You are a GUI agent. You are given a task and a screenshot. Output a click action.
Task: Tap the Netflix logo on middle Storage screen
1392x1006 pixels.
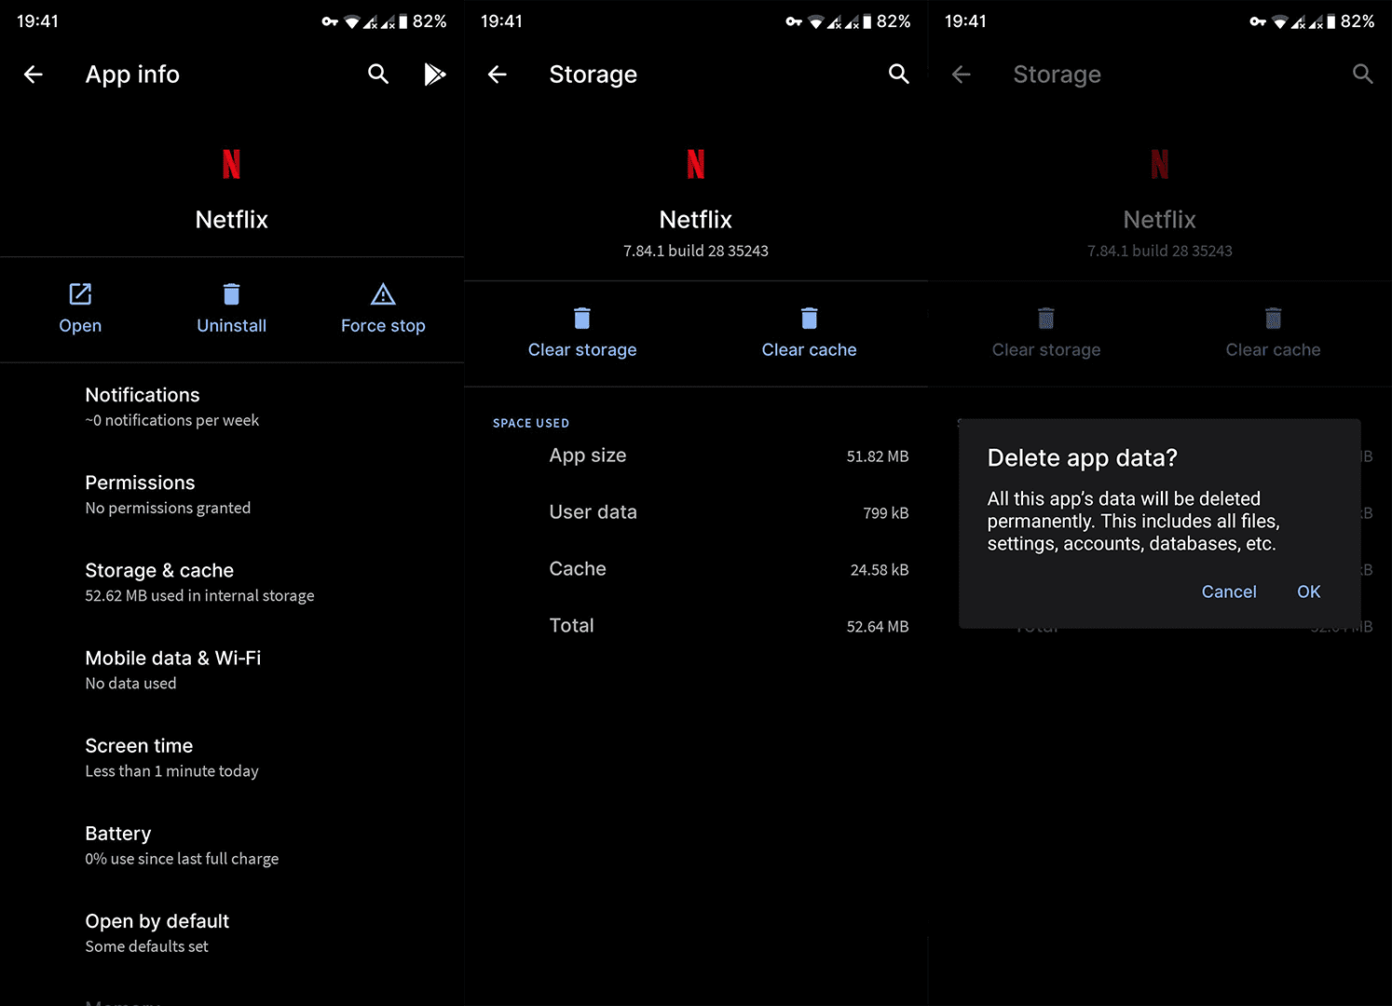tap(695, 164)
